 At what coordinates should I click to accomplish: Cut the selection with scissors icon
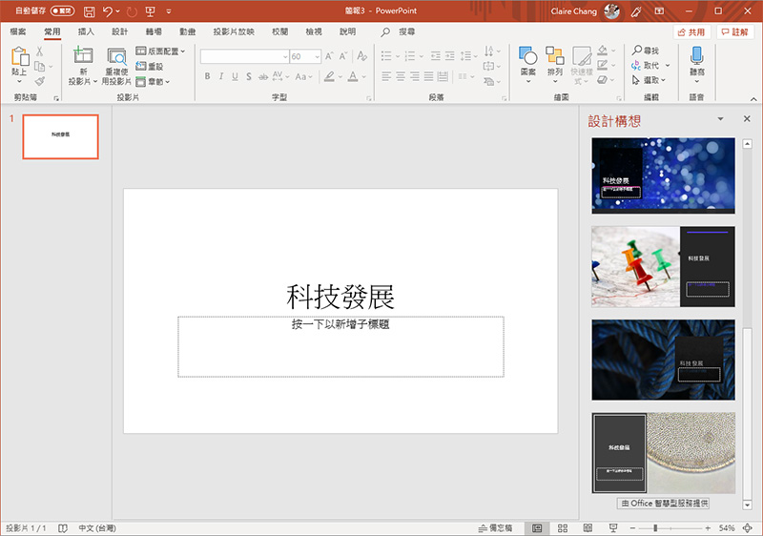[39, 52]
